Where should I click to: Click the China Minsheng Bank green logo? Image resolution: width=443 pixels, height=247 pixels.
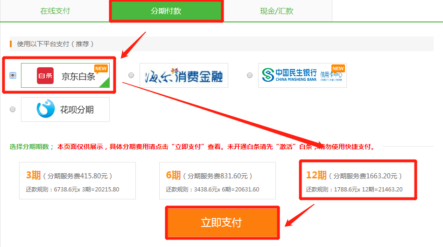267,75
